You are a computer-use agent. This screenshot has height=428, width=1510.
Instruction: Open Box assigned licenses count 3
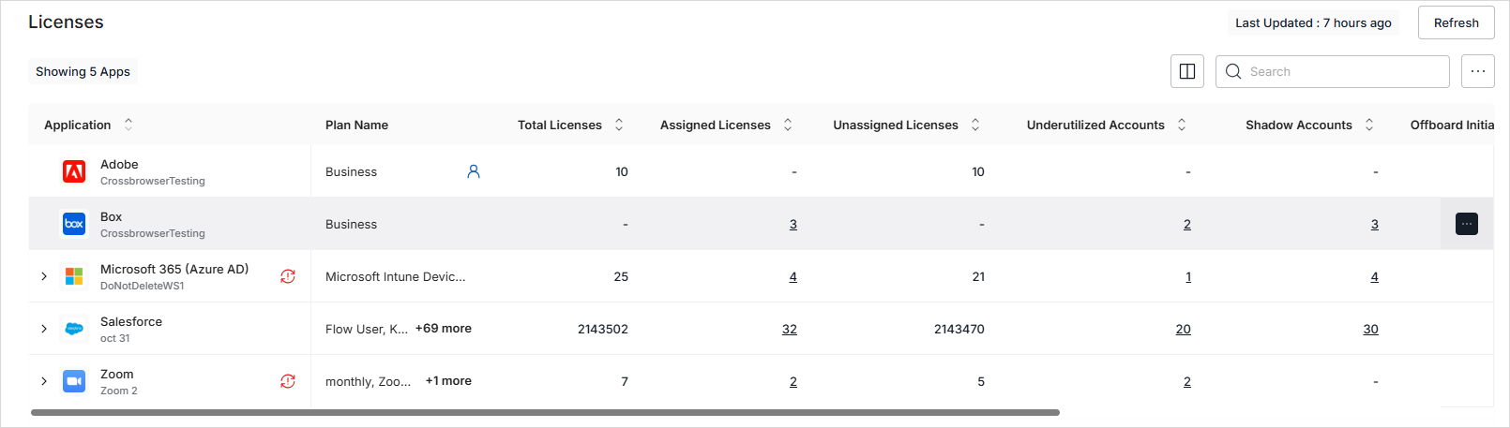tap(793, 224)
